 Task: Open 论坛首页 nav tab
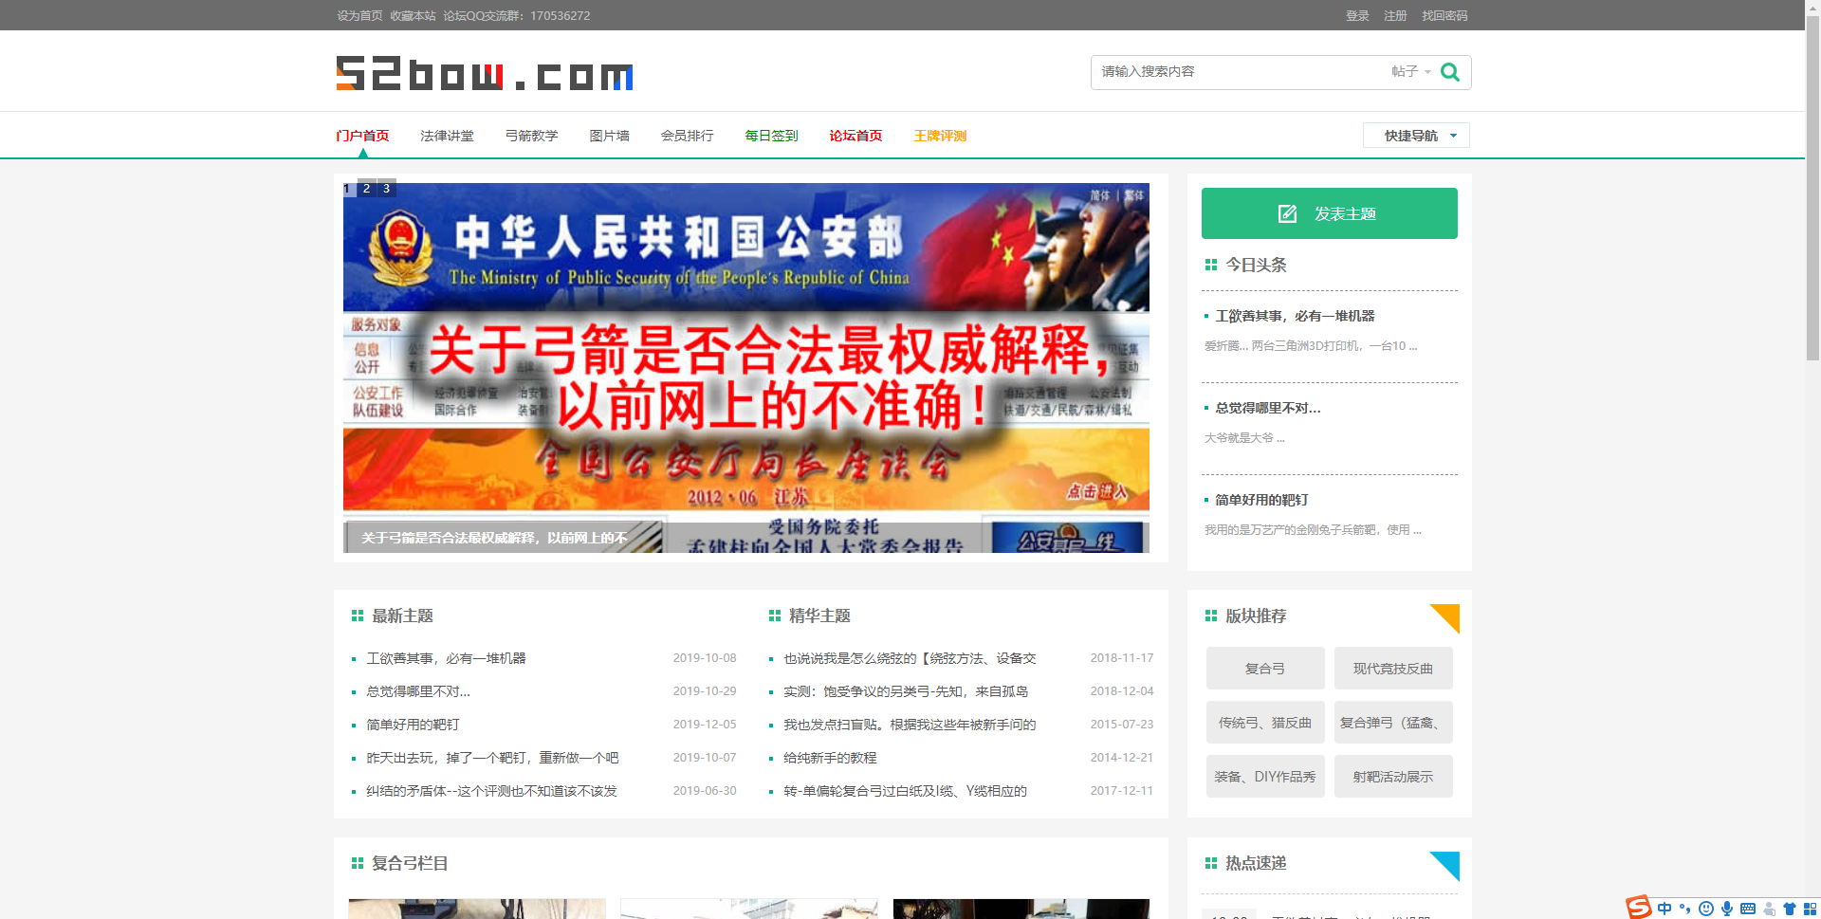(x=855, y=136)
